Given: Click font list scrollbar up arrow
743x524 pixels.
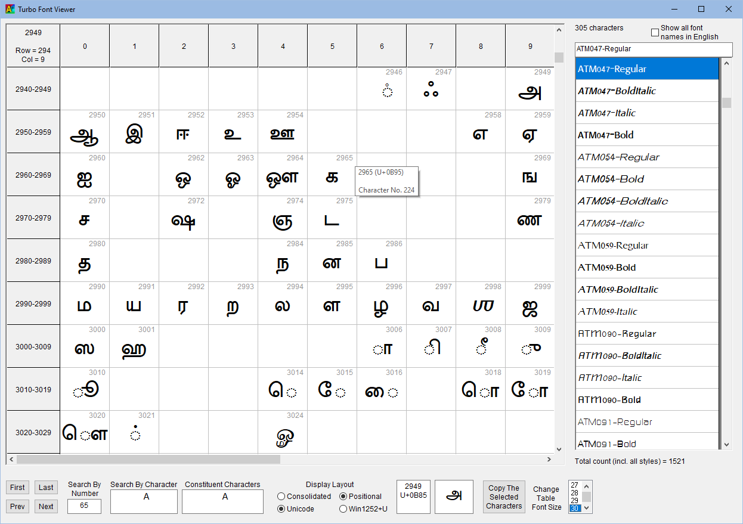Looking at the screenshot, I should tap(726, 63).
